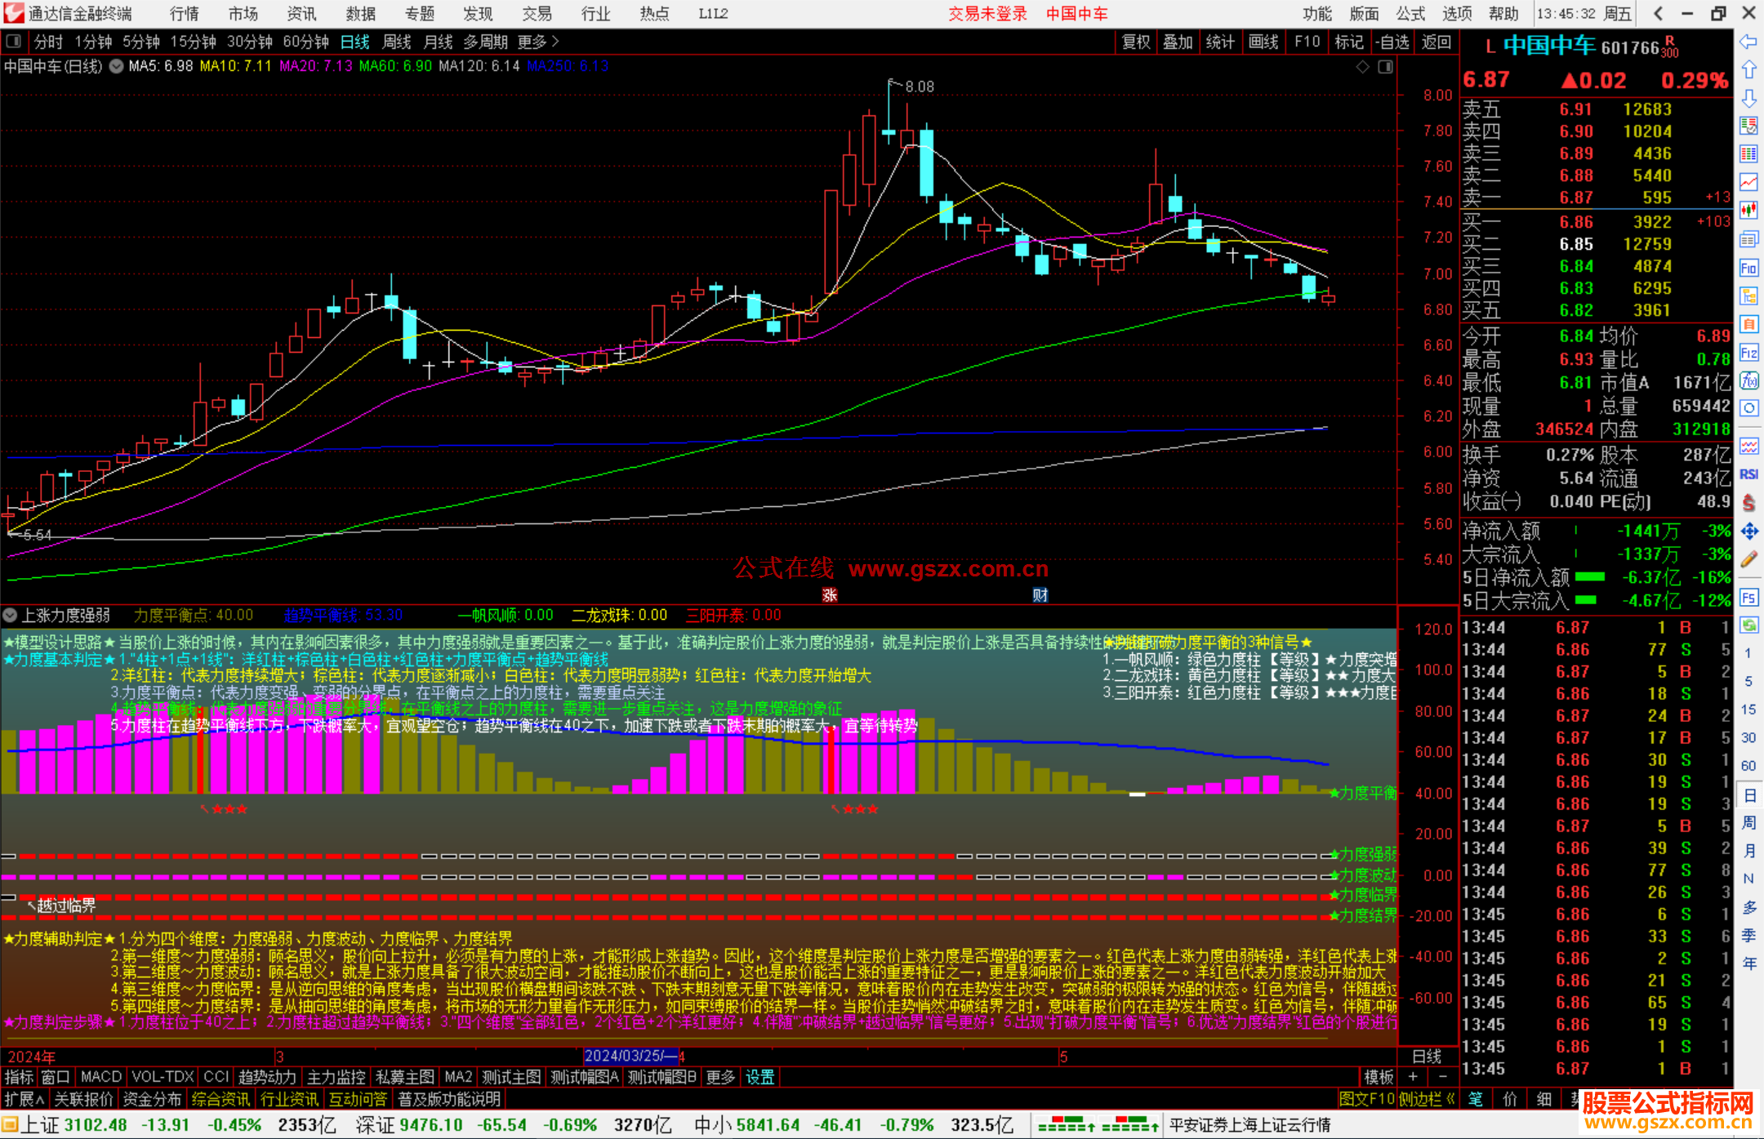The image size is (1764, 1139).
Task: Toggle the round indicator button beside 上涨力度强弱
Action: point(11,615)
